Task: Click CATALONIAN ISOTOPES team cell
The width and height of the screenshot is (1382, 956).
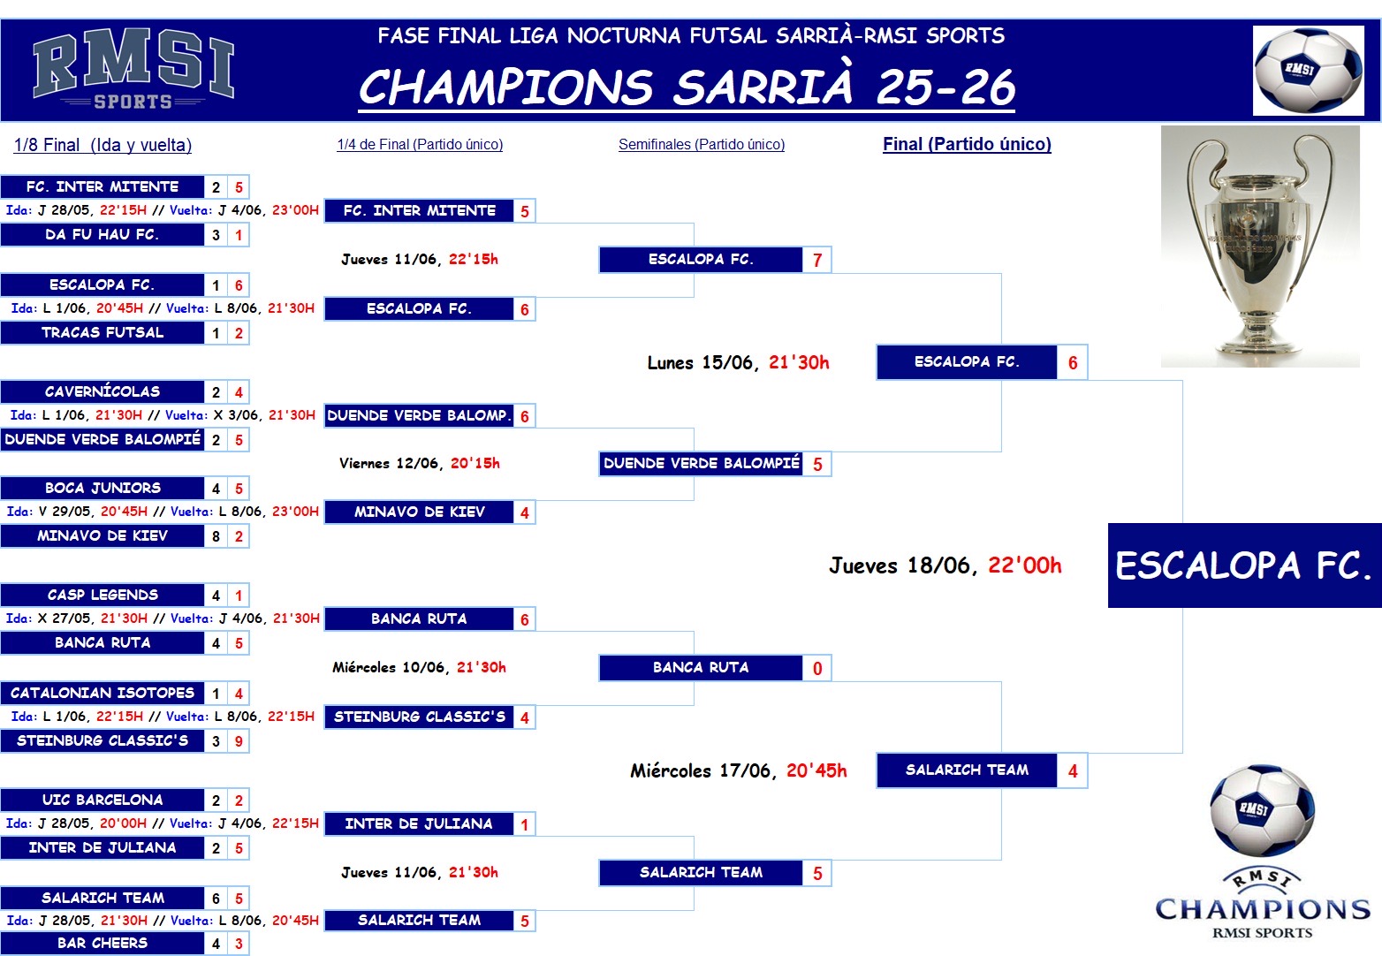Action: point(103,693)
